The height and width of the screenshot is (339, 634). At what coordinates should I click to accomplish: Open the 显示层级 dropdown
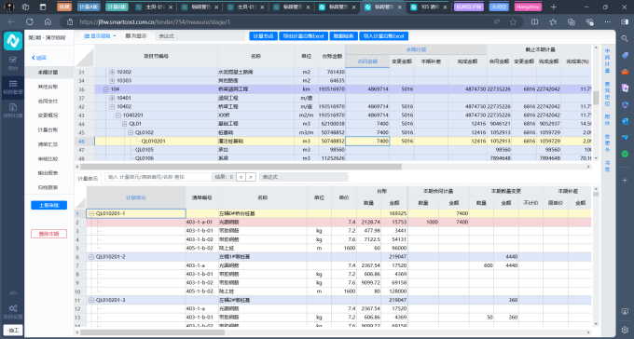tap(100, 36)
